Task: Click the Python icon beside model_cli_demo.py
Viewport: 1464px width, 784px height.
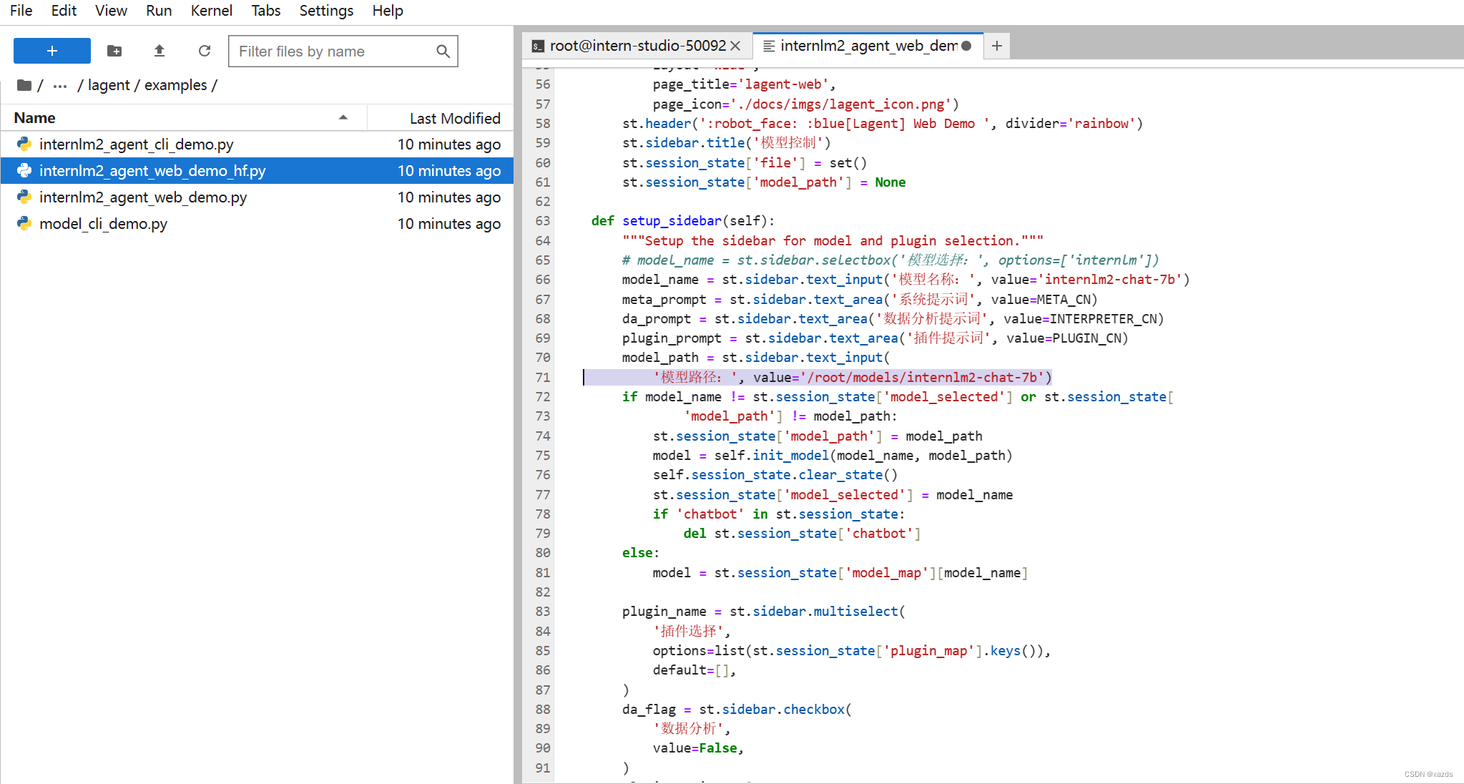Action: [24, 224]
